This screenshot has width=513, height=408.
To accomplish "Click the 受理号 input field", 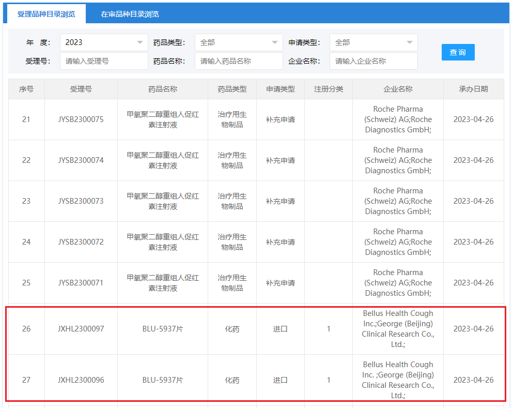I will click(103, 61).
